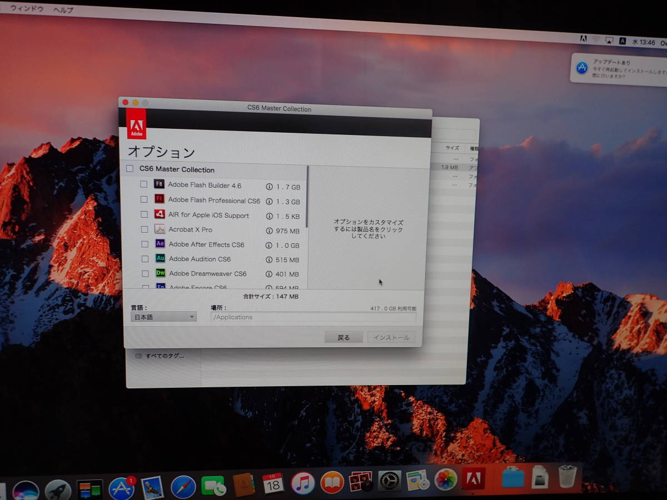Launch Safari from the Dock
Screen dimensions: 667x500
183,487
